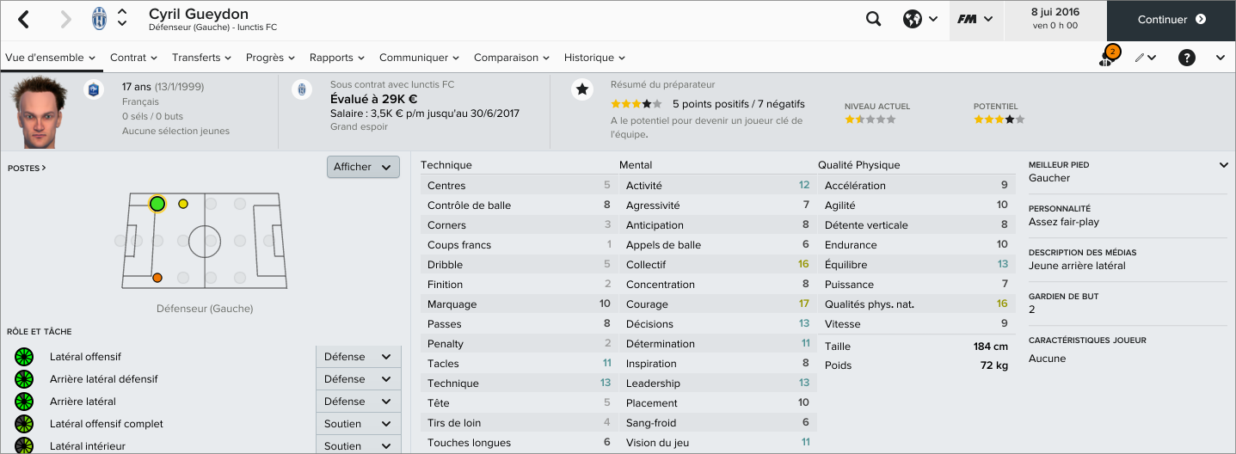Open the notifications icon with badge 2
Image resolution: width=1236 pixels, height=454 pixels.
click(1108, 58)
